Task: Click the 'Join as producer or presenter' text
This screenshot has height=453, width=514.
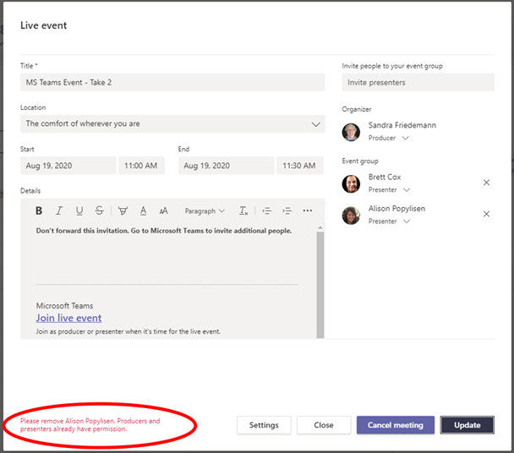Action: click(x=128, y=331)
